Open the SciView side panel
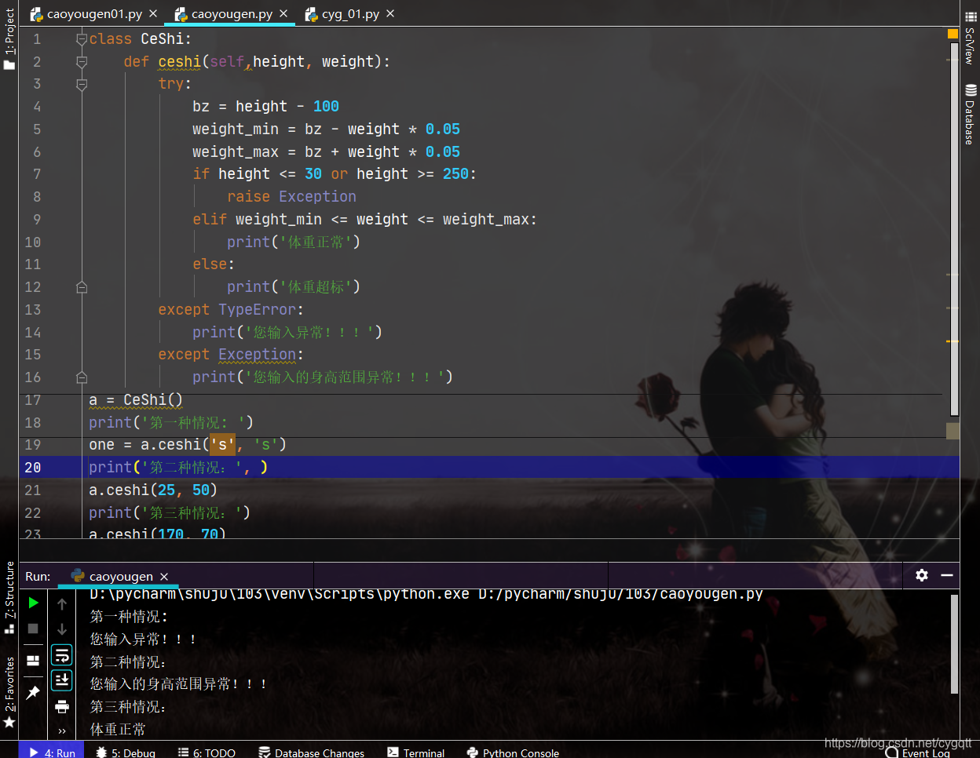Screen dimensions: 980x758 [971, 37]
